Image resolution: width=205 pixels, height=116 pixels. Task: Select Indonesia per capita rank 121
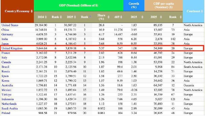tap(173, 99)
